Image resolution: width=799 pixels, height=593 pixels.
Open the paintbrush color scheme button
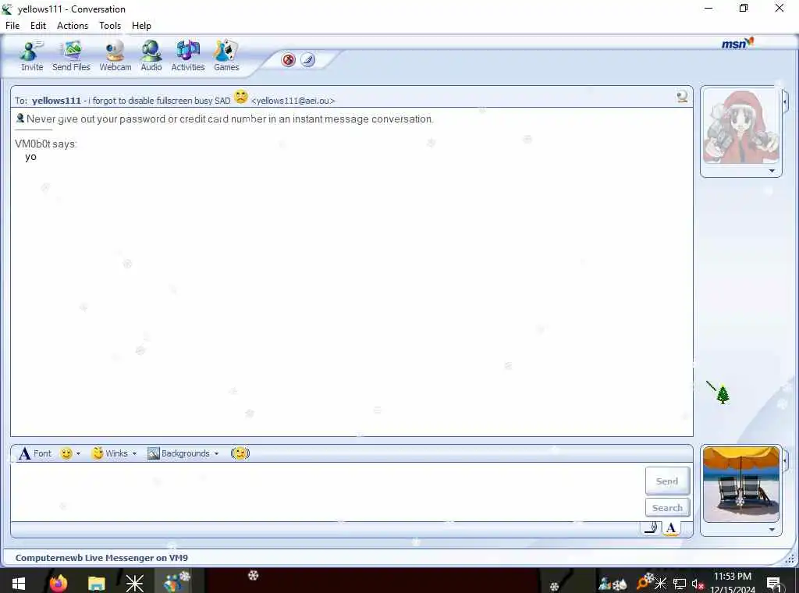[x=307, y=60]
